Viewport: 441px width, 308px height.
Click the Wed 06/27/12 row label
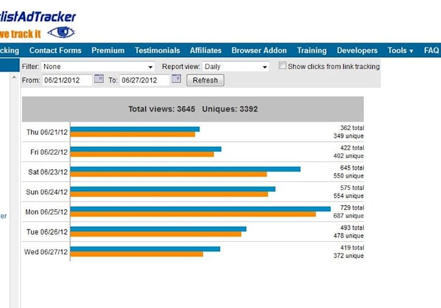click(46, 252)
